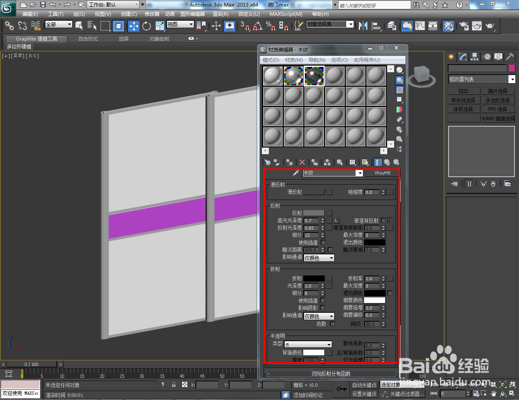Open the Modify panel tab icon

[x=463, y=57]
